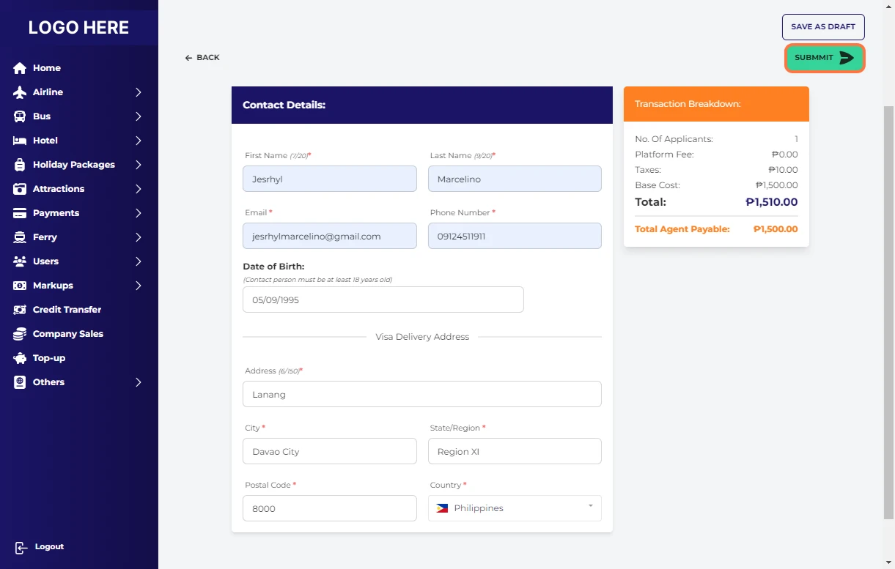Viewport: 895px width, 569px height.
Task: Click the Bus icon in sidebar
Action: click(20, 116)
